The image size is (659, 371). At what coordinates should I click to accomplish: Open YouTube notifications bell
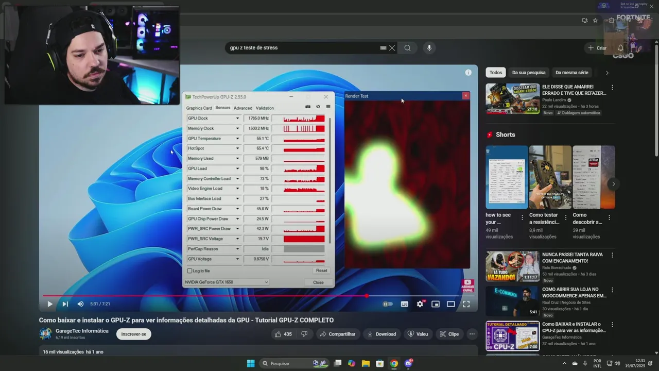coord(620,48)
